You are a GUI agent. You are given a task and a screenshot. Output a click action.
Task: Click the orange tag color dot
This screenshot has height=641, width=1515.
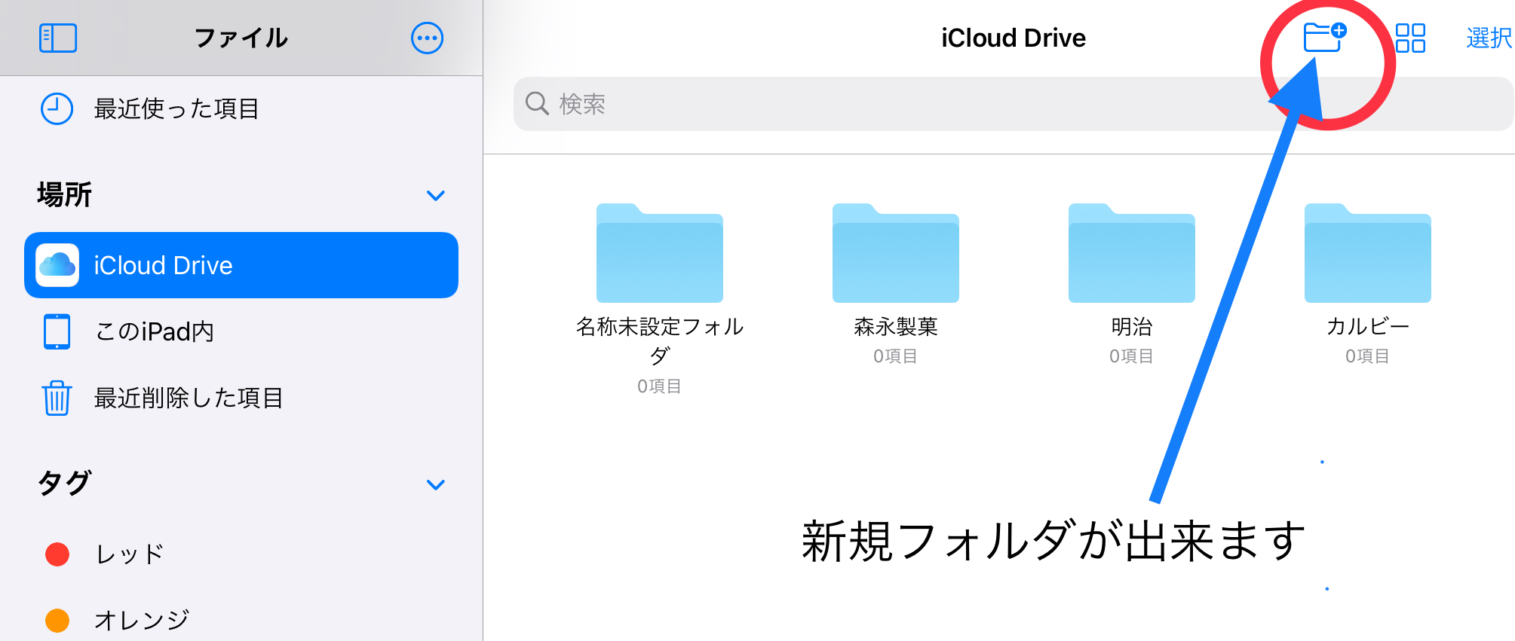[x=57, y=621]
